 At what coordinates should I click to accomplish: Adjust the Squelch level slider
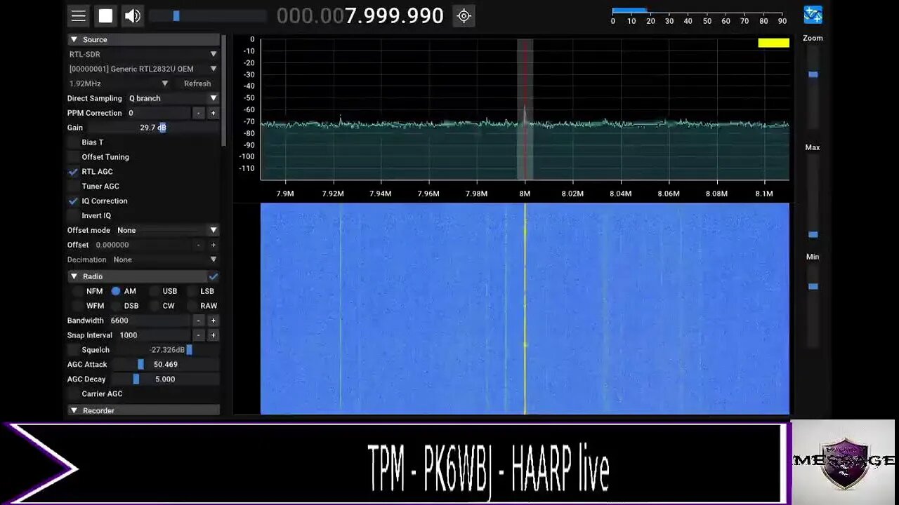click(x=167, y=350)
